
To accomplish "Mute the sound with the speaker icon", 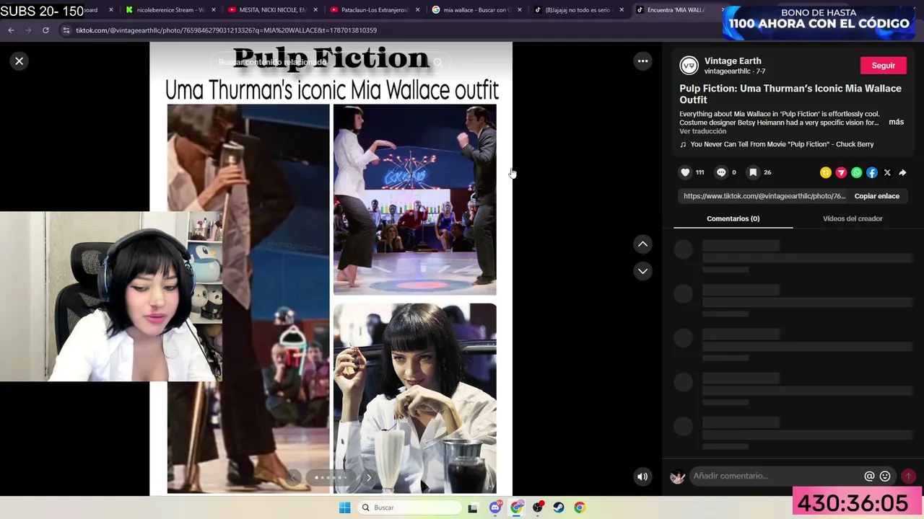I will coord(642,476).
